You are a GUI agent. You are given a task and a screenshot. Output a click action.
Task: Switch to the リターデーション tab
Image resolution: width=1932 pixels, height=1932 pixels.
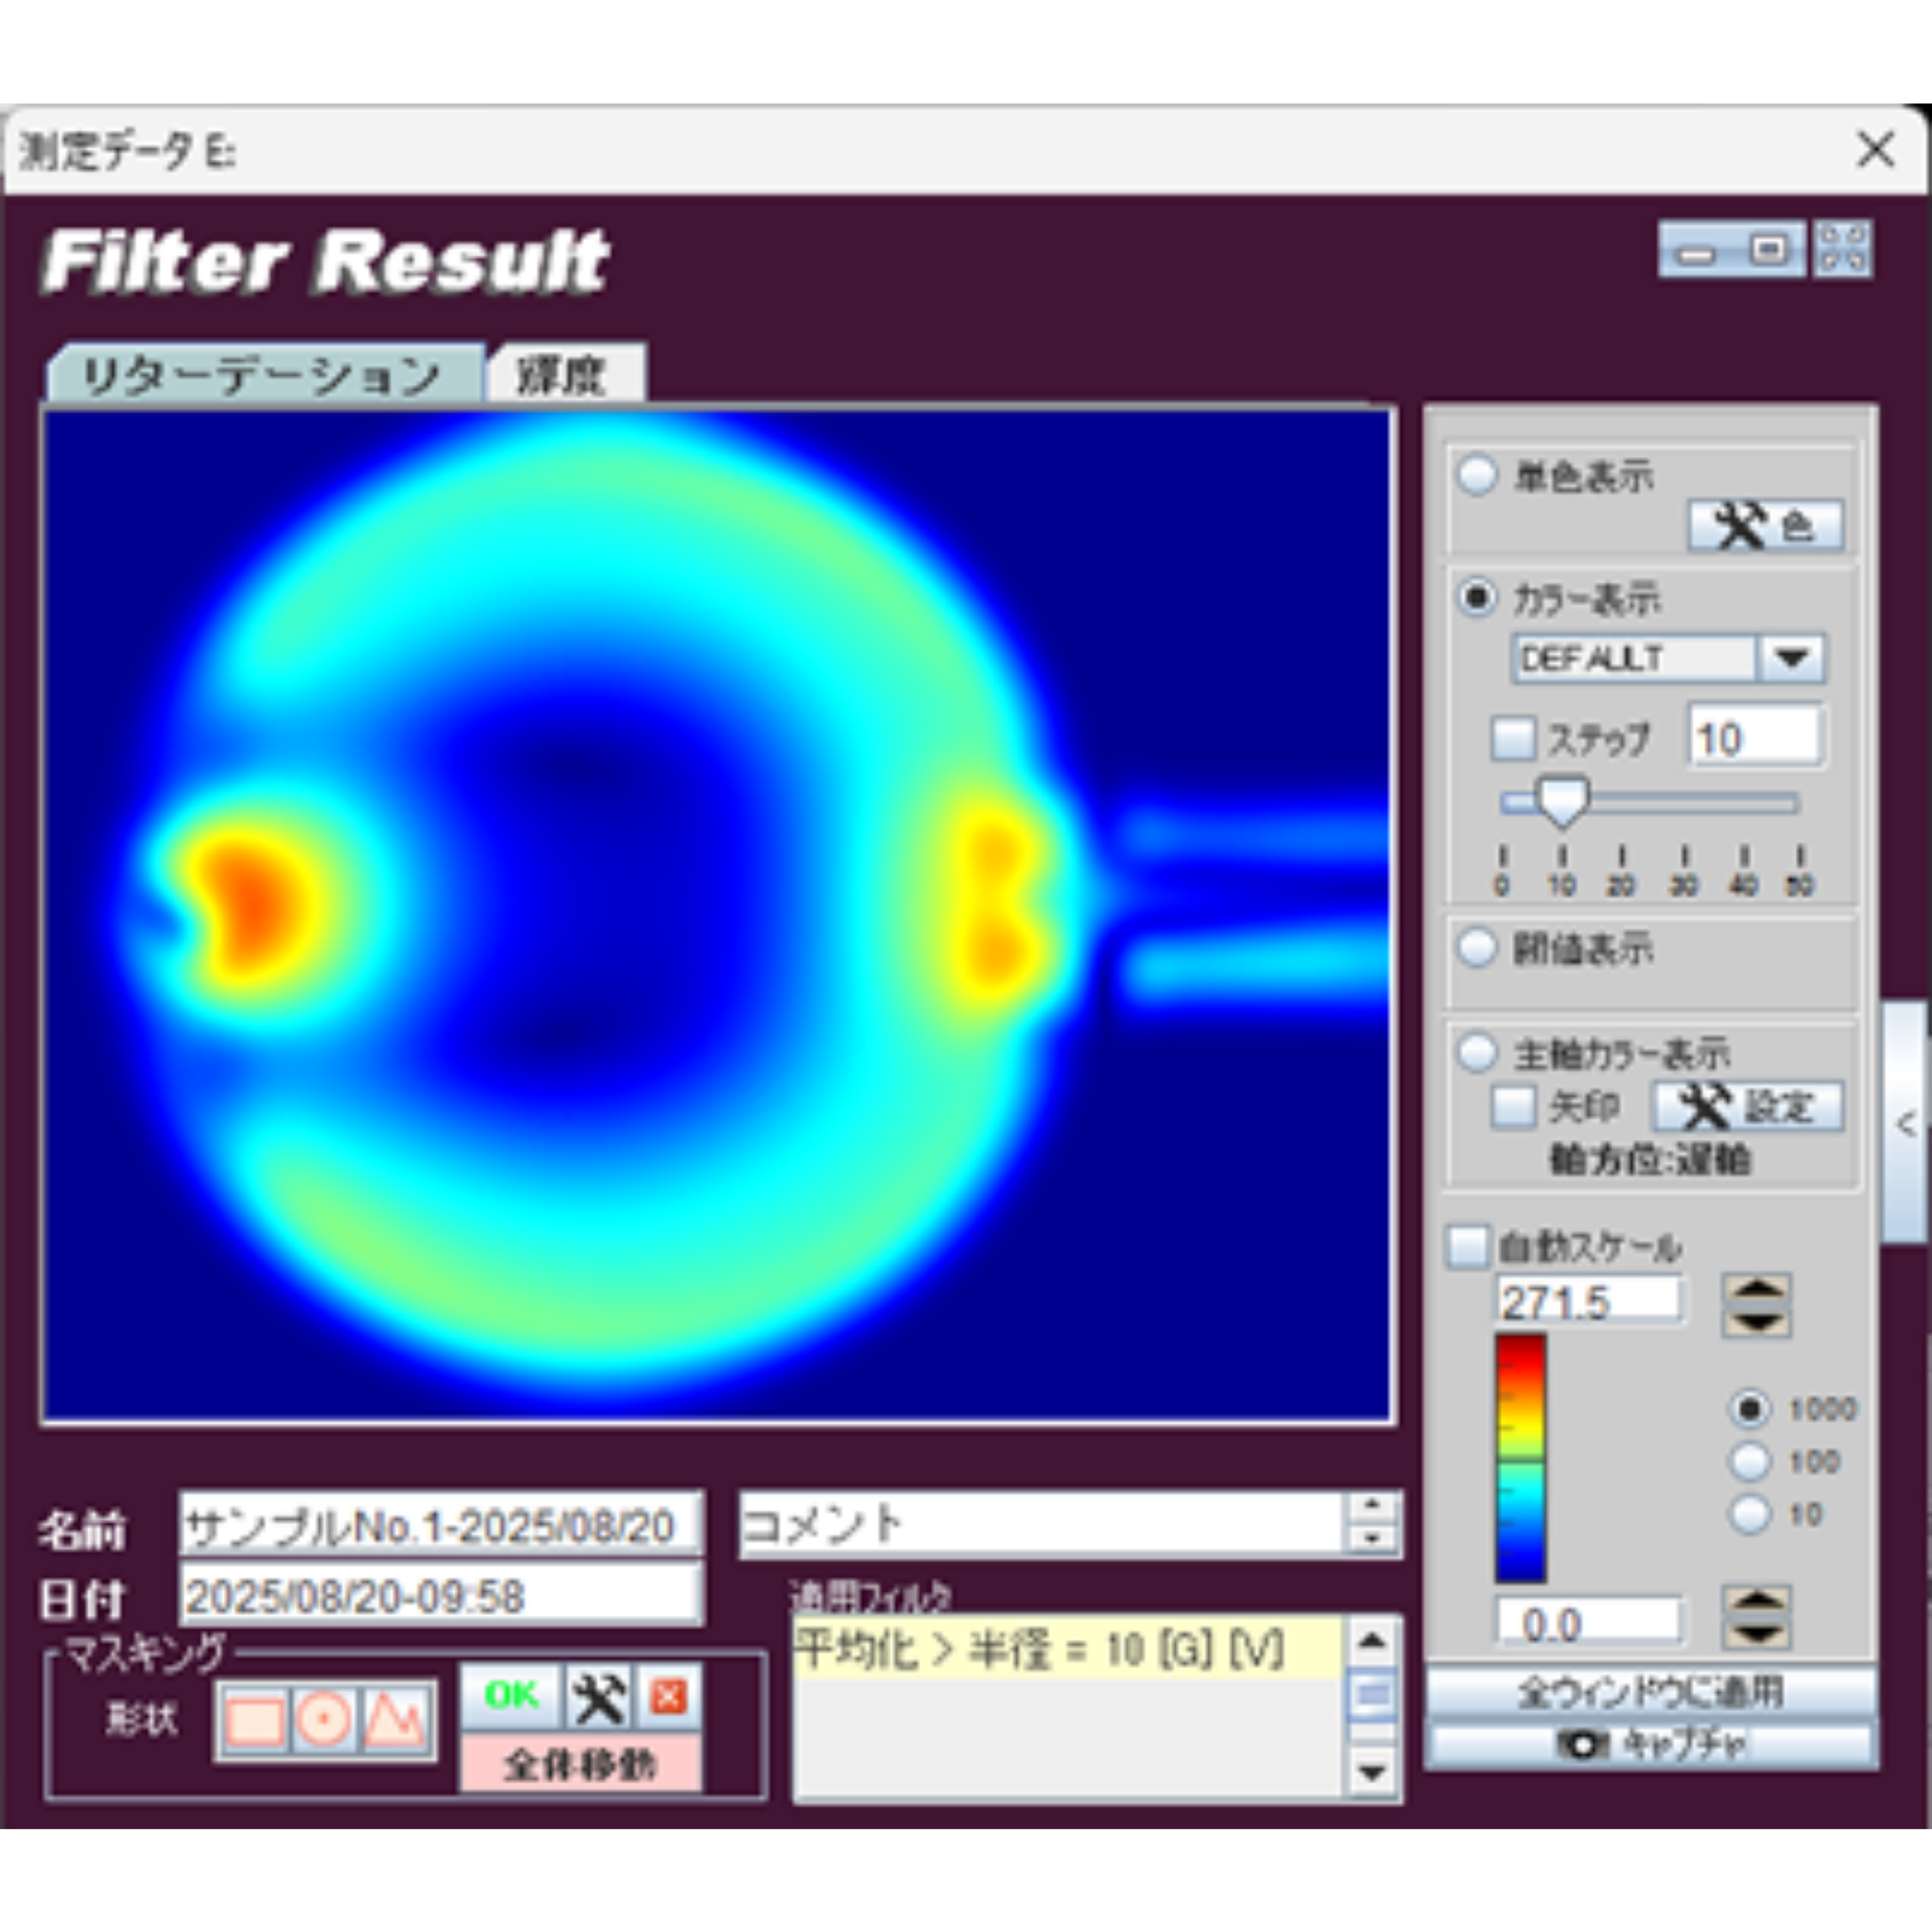click(262, 376)
